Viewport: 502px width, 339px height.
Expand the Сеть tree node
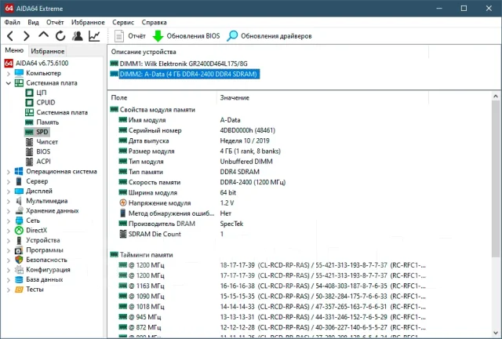(x=9, y=221)
